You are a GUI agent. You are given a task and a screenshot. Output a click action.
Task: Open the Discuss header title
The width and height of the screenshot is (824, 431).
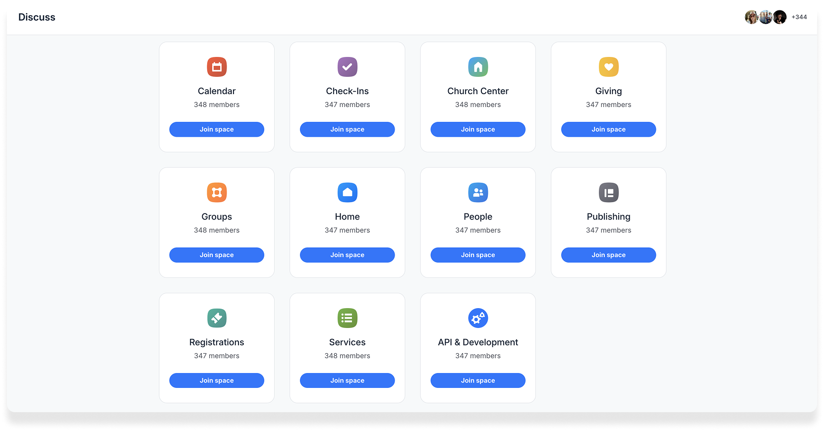click(37, 17)
